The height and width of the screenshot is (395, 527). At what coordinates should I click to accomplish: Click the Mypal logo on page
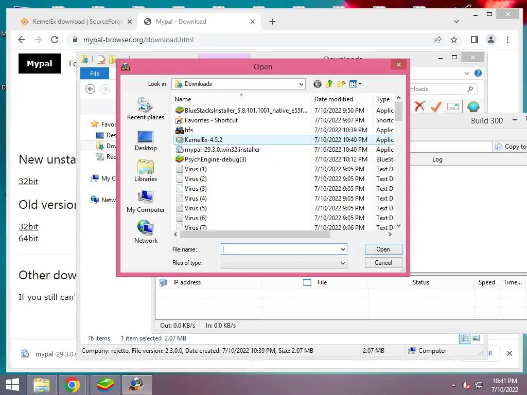[40, 63]
